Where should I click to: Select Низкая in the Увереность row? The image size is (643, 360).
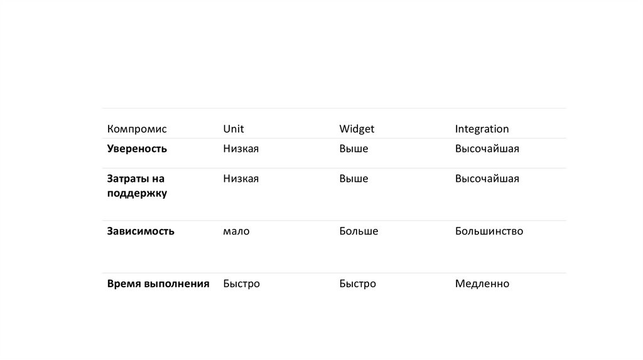[241, 149]
